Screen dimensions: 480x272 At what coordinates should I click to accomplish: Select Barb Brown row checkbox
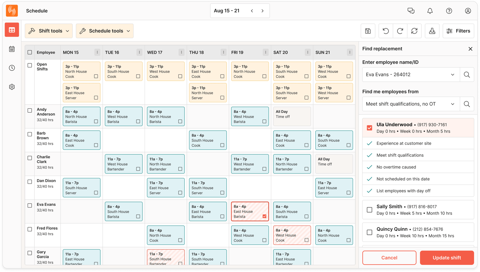coord(30,134)
